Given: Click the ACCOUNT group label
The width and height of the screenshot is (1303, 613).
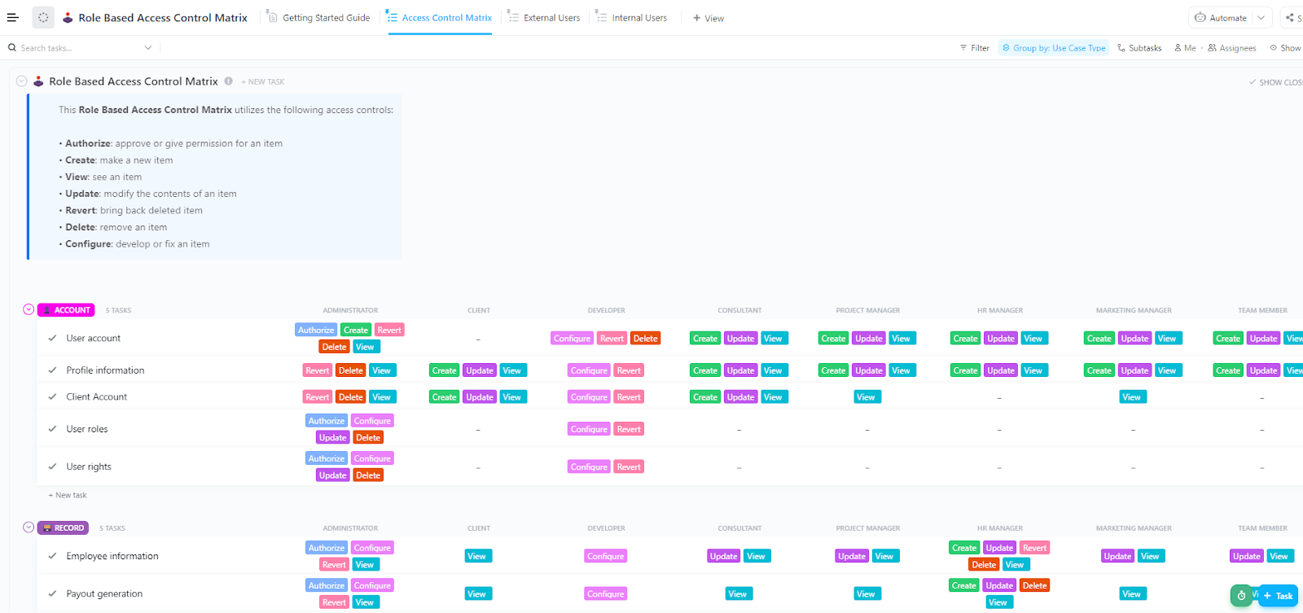Looking at the screenshot, I should point(66,310).
